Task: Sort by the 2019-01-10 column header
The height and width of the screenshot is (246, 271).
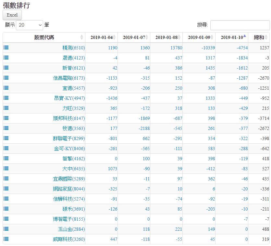Action: coord(231,37)
